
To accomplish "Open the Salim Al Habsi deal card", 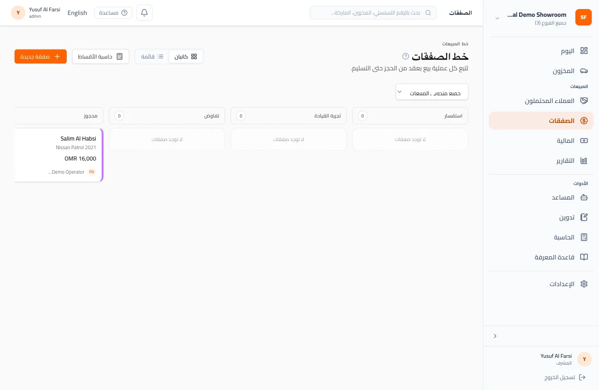I will click(59, 155).
